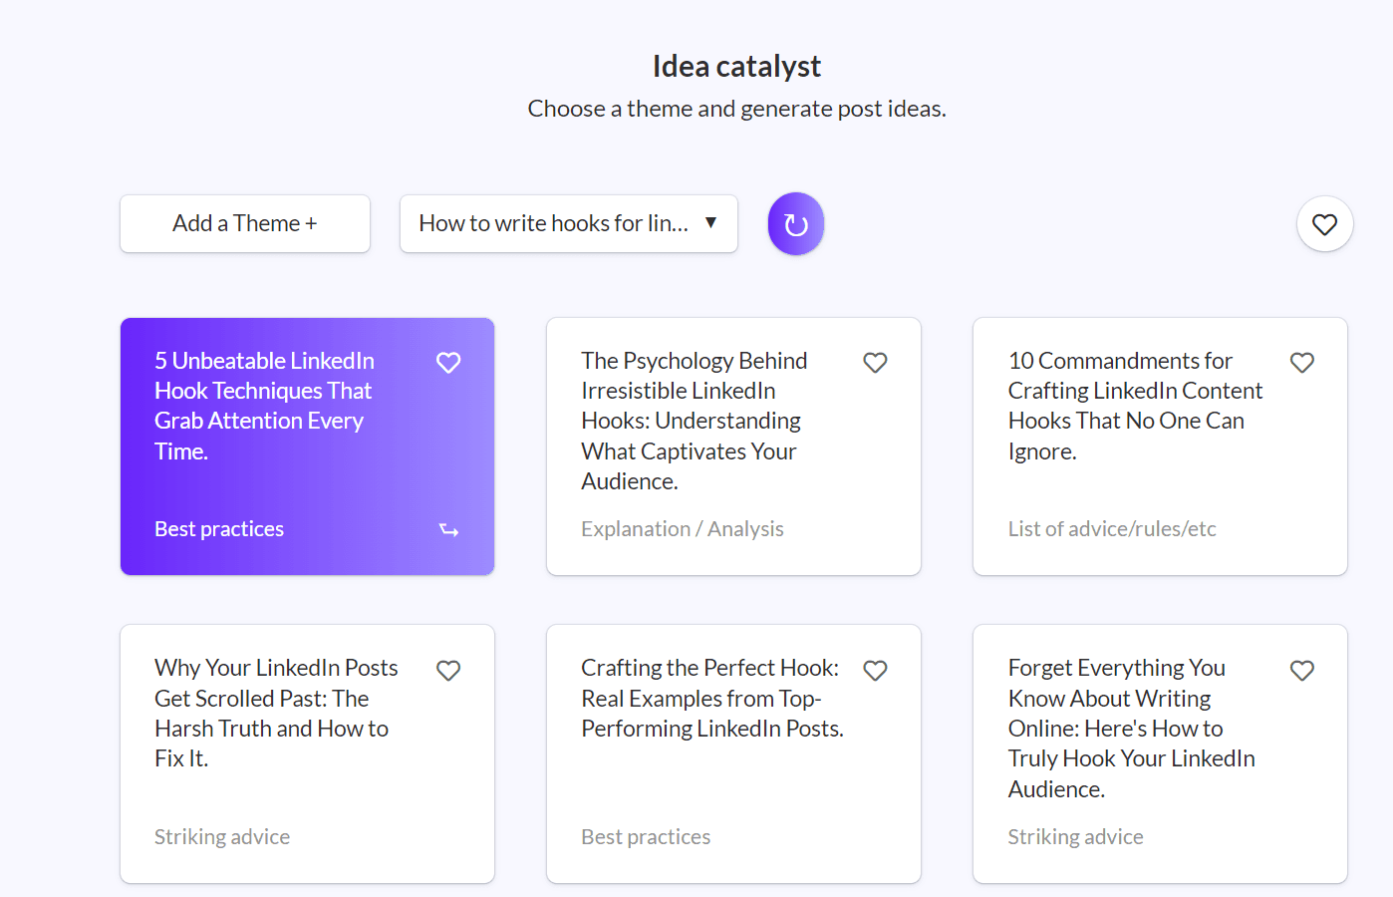Viewport: 1393px width, 897px height.
Task: Heart the 'Forget Everything You Know' idea
Action: tap(1301, 671)
